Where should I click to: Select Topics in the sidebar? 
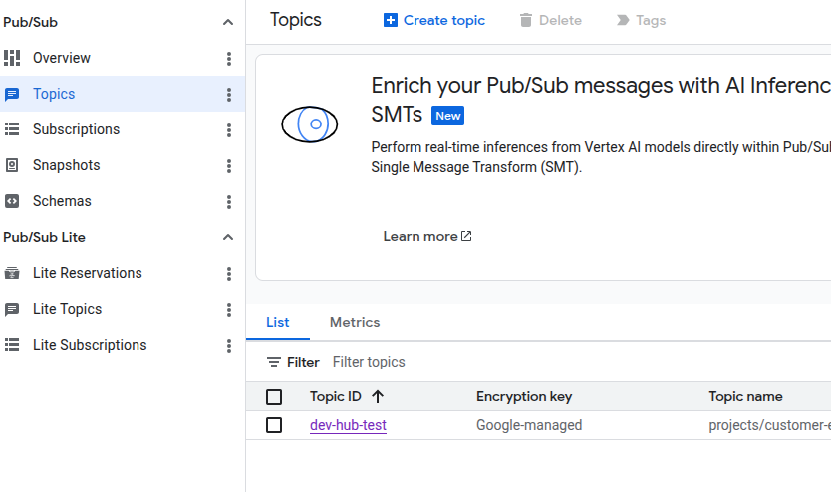[x=54, y=94]
